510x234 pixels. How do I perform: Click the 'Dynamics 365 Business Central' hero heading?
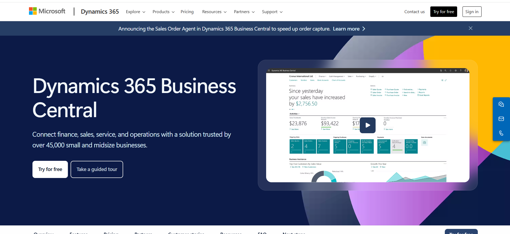[134, 98]
